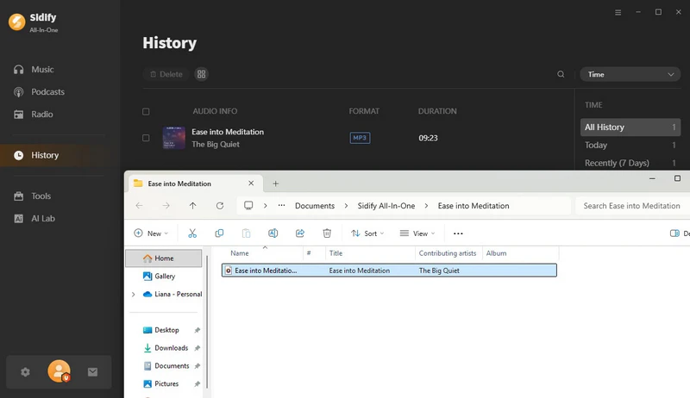Expand the chevron after the monitor icon

266,206
